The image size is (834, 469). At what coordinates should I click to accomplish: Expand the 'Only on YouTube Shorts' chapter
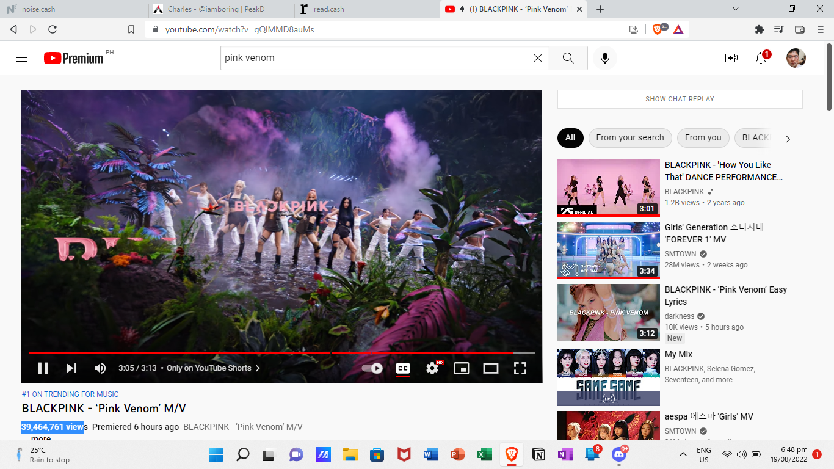(x=213, y=368)
